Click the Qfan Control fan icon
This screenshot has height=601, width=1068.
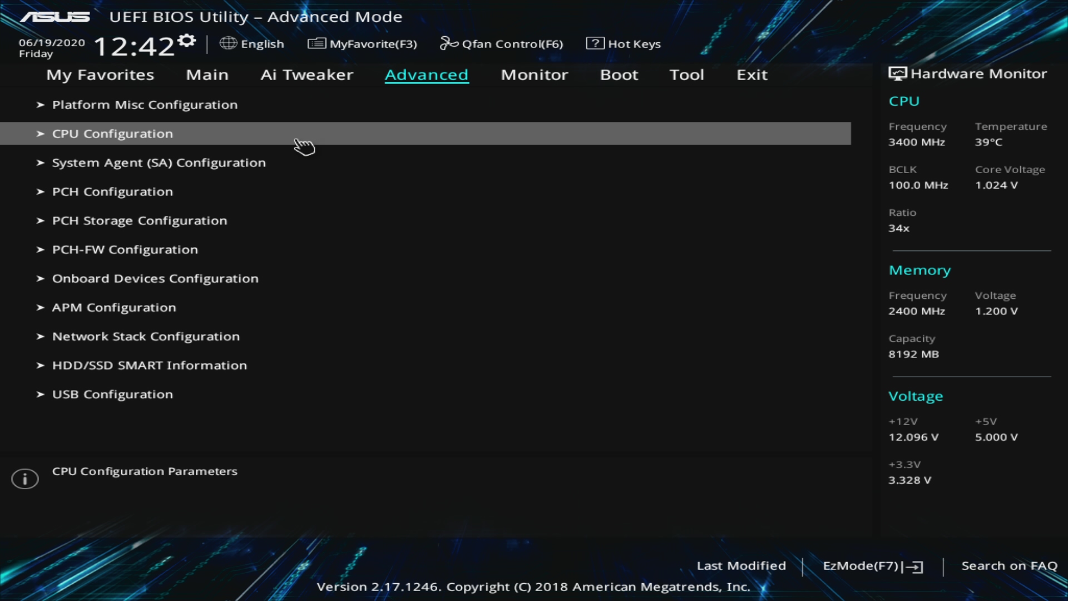click(449, 43)
